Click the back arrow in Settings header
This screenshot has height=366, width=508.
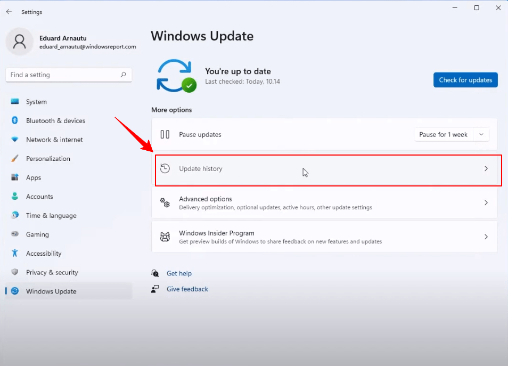coord(9,12)
